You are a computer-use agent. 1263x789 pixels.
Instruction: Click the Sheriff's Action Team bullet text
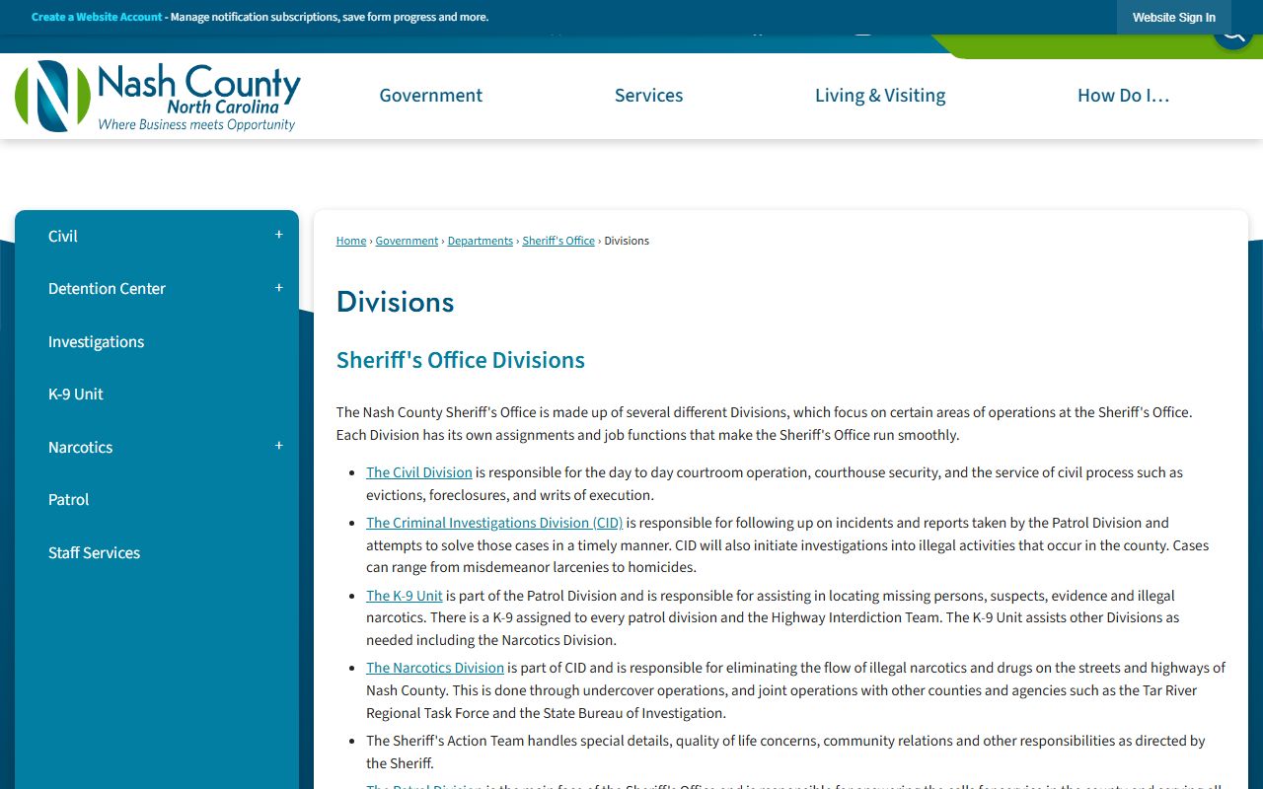coord(785,752)
